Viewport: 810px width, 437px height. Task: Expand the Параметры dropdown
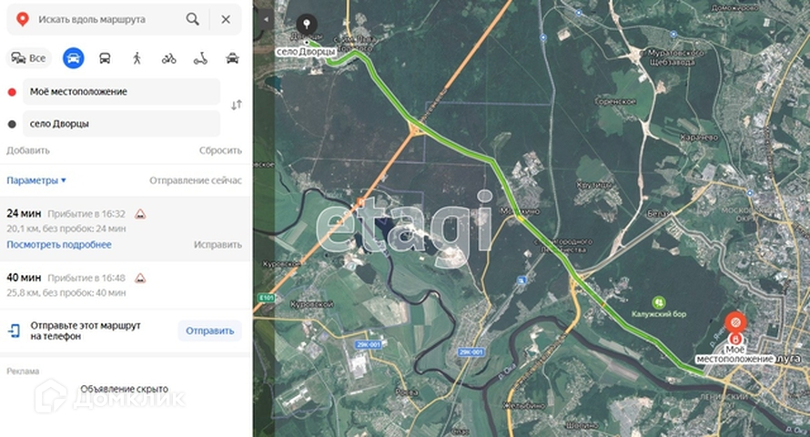(x=36, y=180)
